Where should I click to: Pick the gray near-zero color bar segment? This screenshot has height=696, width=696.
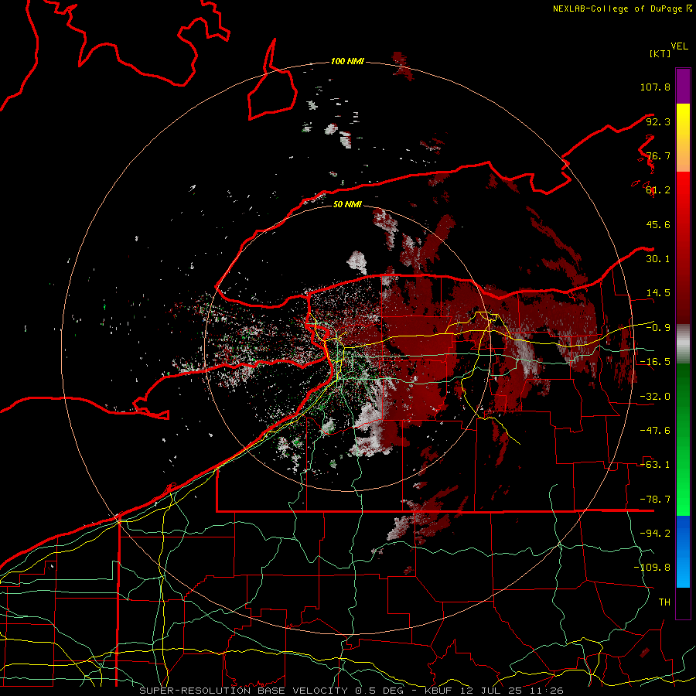coord(683,344)
